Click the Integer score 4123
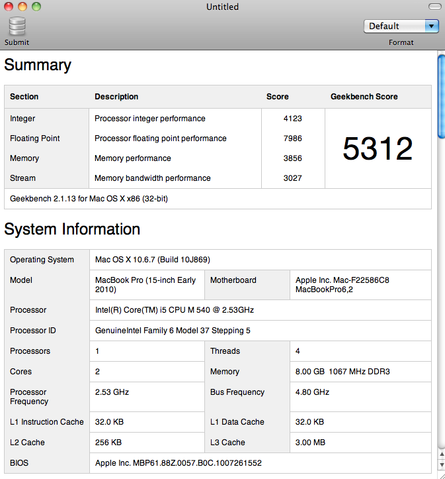 293,119
